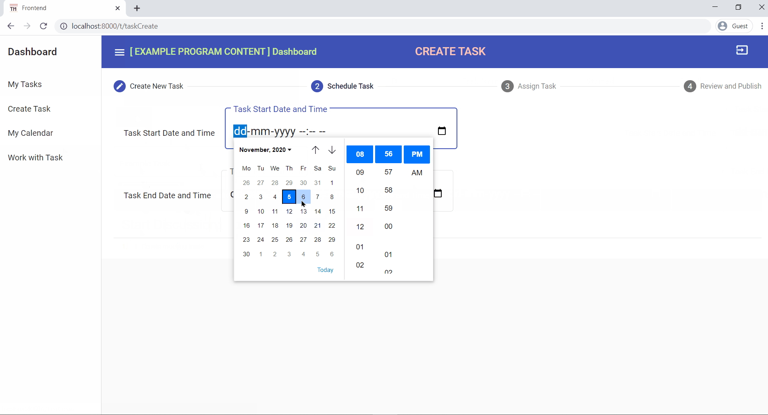Select AM in the time picker
The width and height of the screenshot is (768, 415).
tap(417, 173)
